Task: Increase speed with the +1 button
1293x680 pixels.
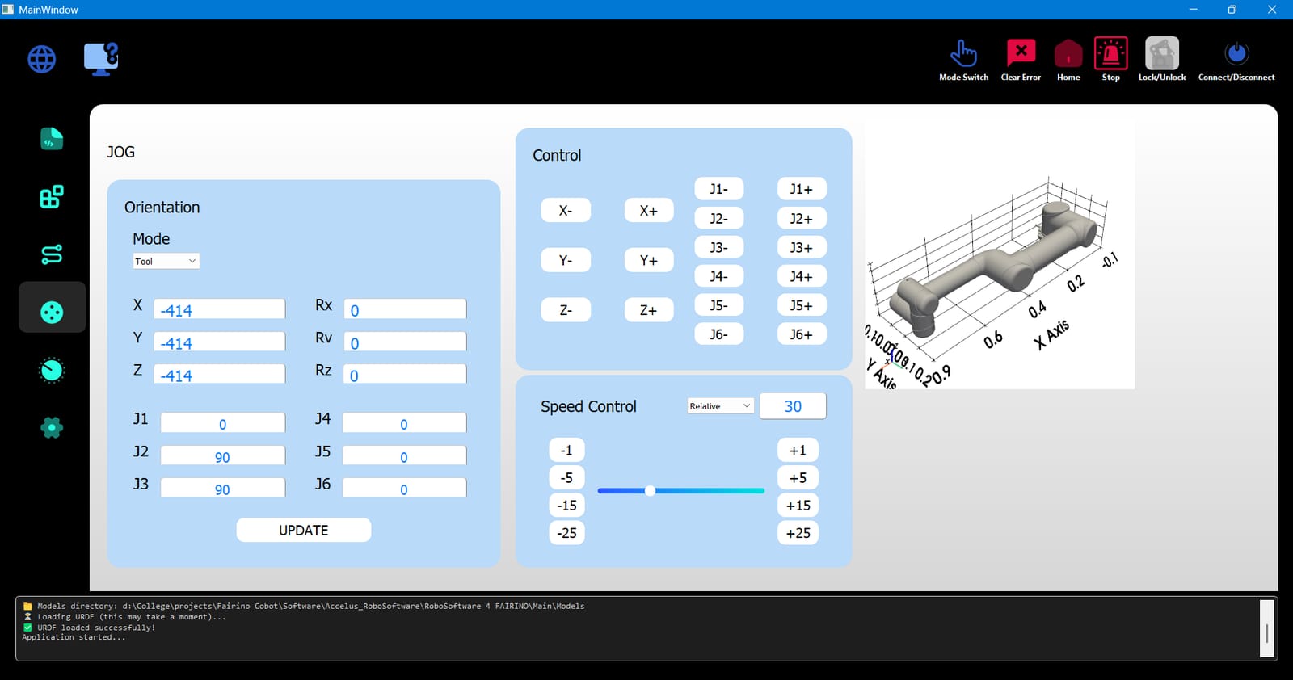Action: pos(798,450)
